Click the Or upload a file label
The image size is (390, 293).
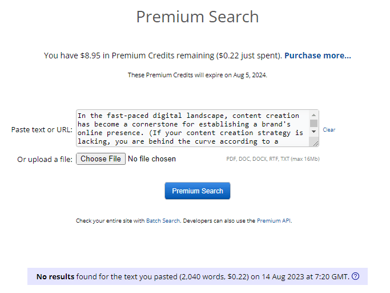(45, 159)
